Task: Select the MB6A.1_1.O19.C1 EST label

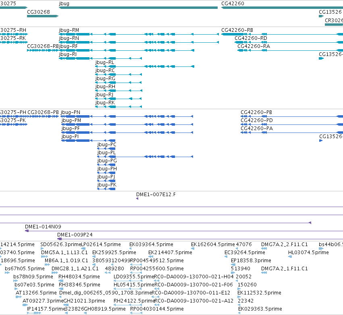Action: (66, 261)
